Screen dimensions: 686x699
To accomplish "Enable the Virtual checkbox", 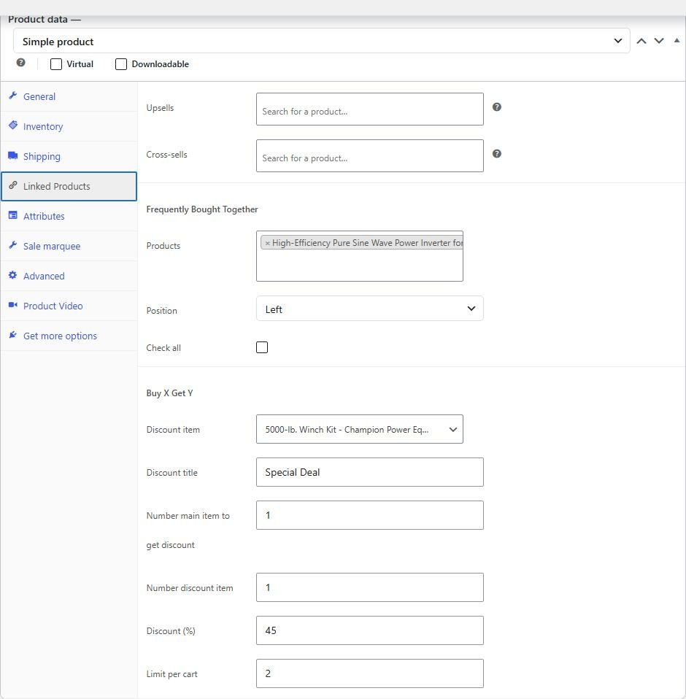I will (56, 64).
